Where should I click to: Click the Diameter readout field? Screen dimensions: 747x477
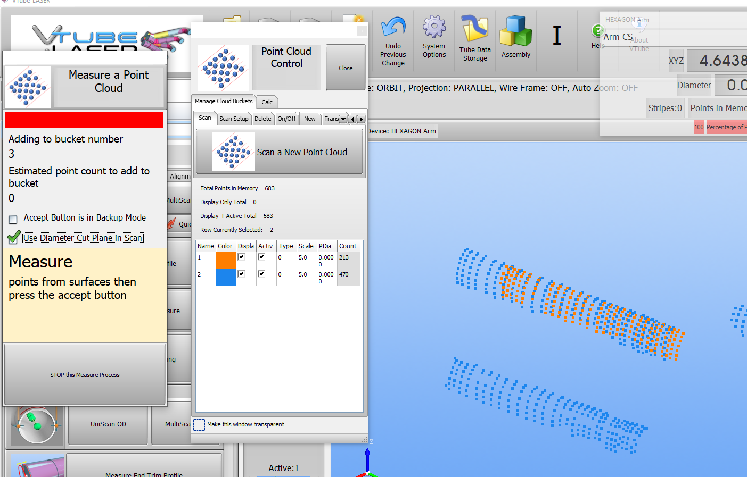tap(730, 85)
